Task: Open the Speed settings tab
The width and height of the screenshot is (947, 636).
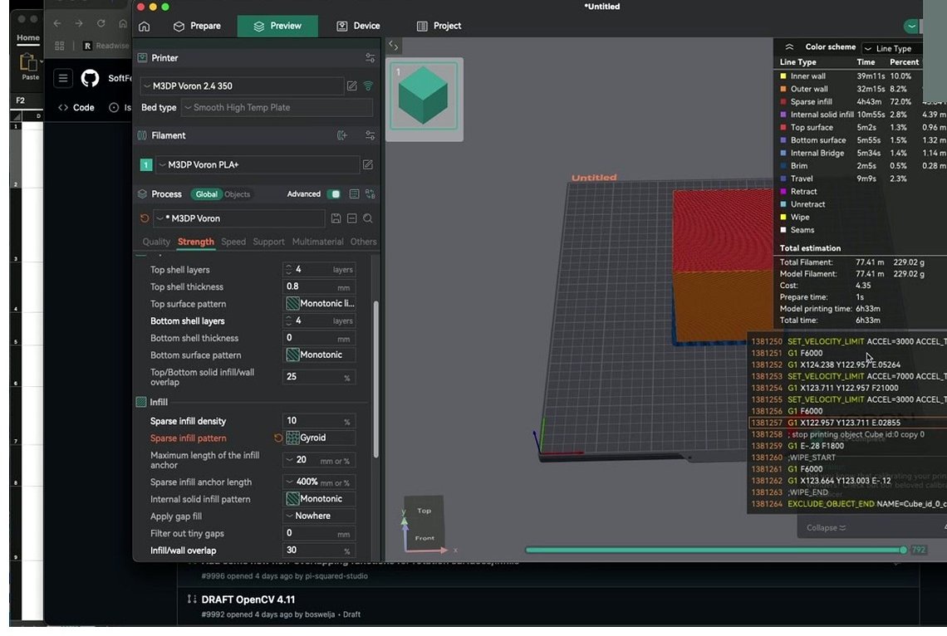Action: point(233,242)
